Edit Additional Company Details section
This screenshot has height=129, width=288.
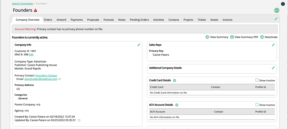click(x=273, y=68)
